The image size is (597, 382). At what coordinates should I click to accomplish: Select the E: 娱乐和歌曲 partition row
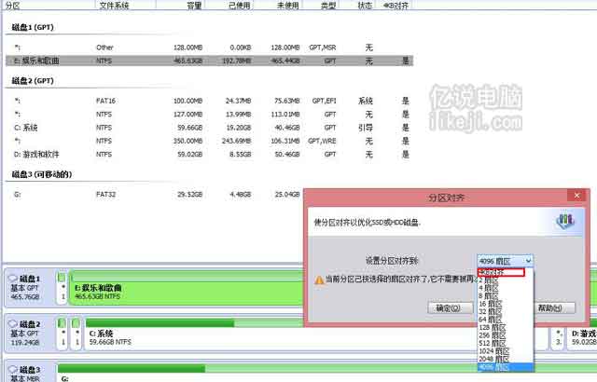tap(209, 61)
